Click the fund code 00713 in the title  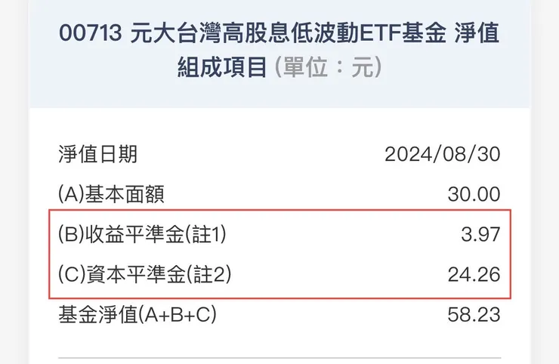click(90, 35)
